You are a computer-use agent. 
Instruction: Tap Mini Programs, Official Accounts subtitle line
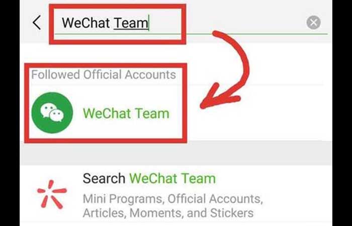click(173, 199)
